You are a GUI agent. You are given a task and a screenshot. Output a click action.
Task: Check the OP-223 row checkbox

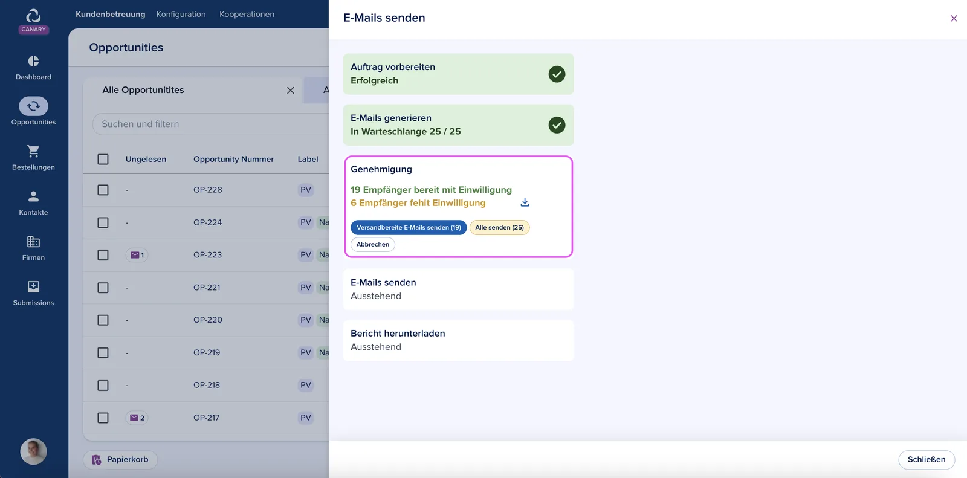(103, 255)
